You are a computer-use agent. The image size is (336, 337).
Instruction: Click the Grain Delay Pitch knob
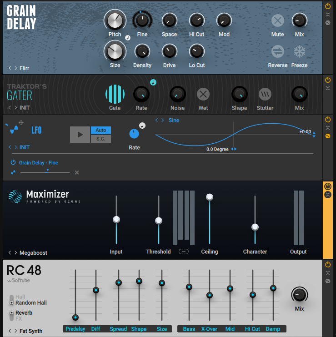click(x=115, y=20)
